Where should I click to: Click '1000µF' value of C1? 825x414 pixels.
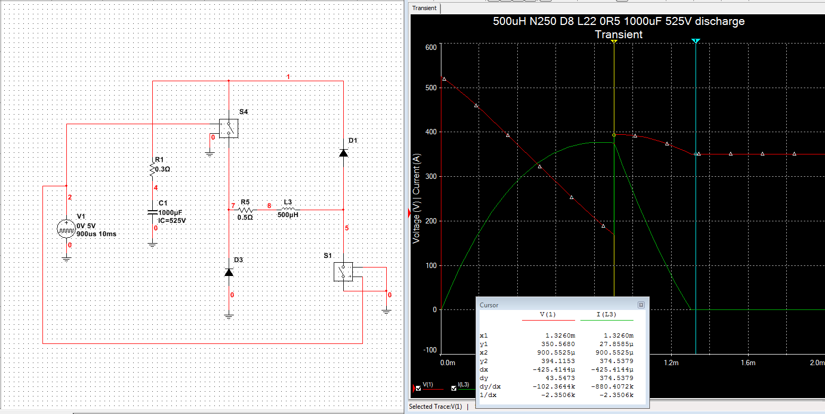[x=170, y=212]
